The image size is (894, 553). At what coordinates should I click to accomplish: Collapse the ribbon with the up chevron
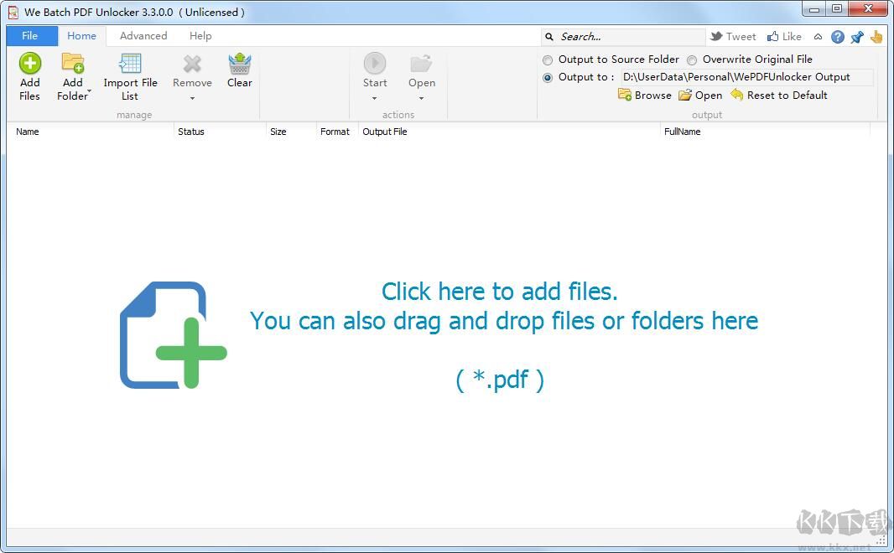818,37
